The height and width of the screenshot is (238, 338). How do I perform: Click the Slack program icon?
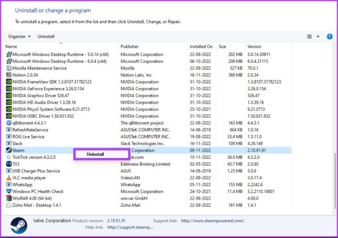(x=9, y=143)
